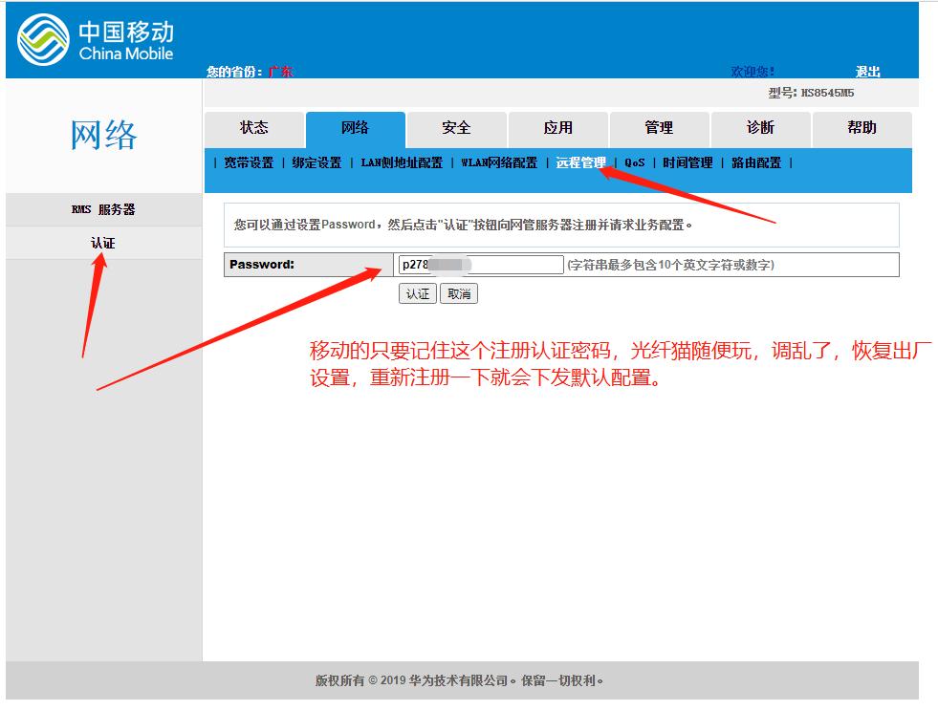
Task: Switch to the 诊断 (Diagnosis) tab
Action: pos(760,128)
